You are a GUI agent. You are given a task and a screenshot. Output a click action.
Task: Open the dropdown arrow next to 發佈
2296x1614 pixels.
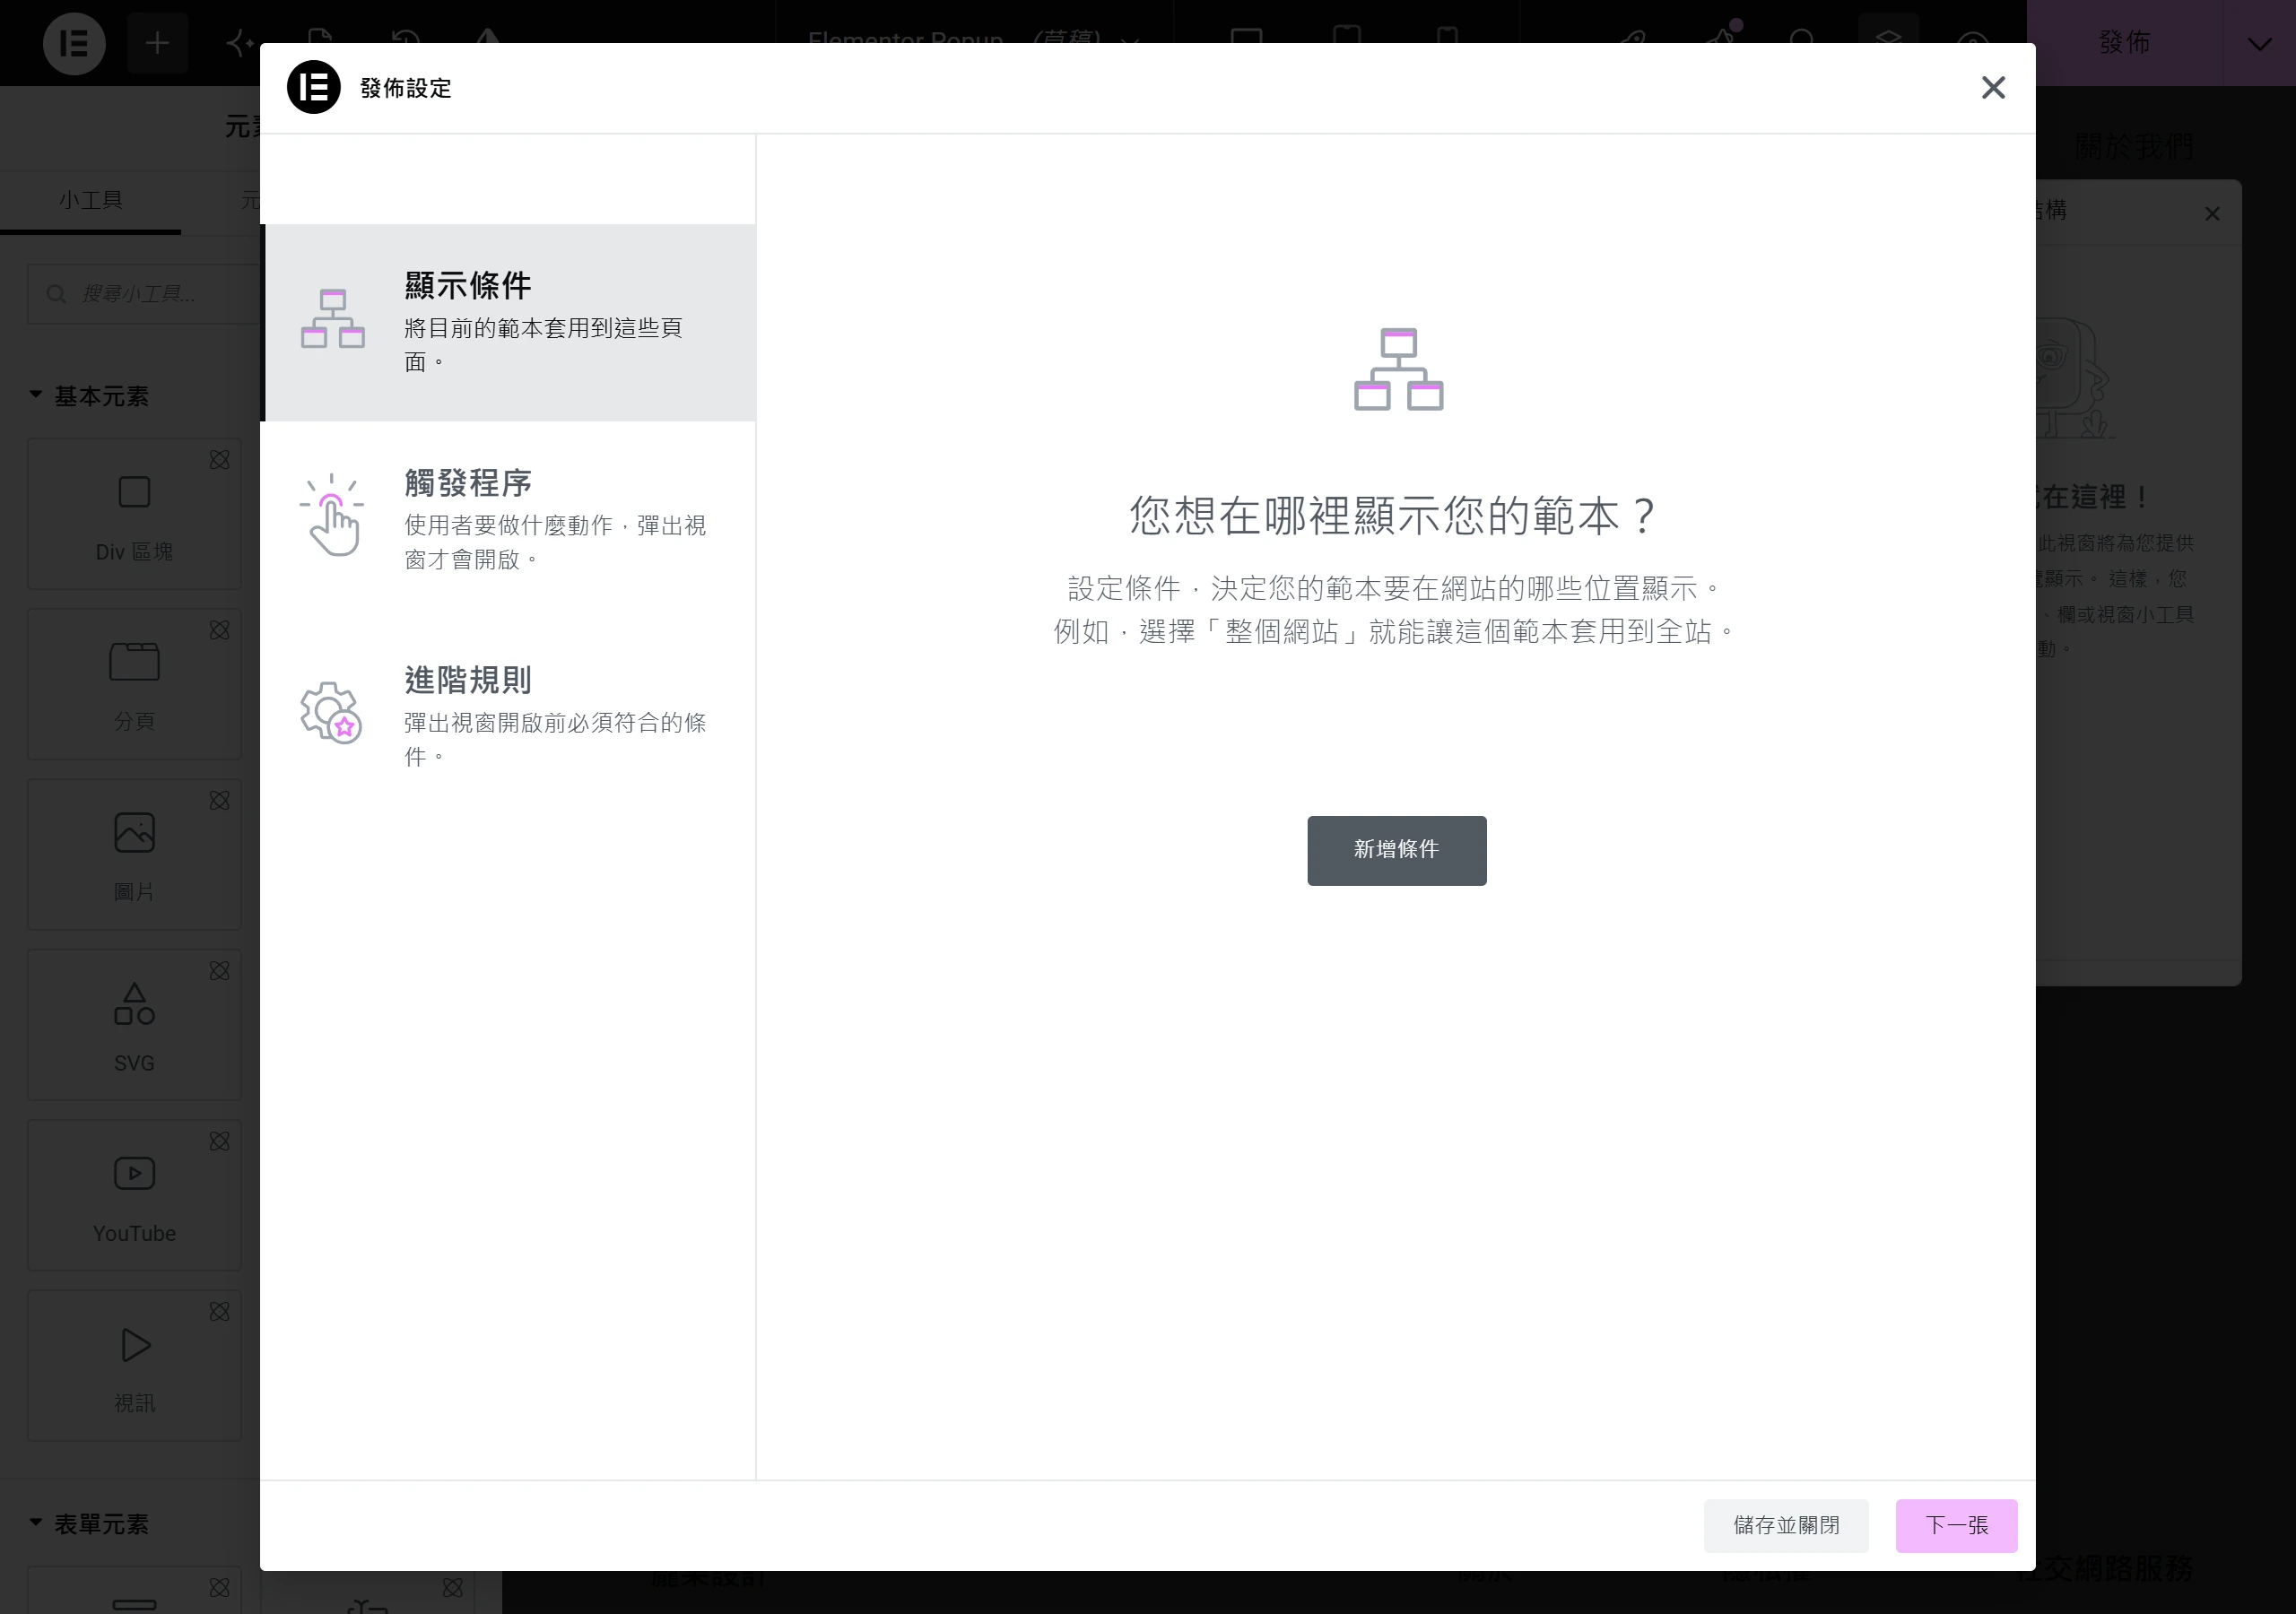[2259, 43]
